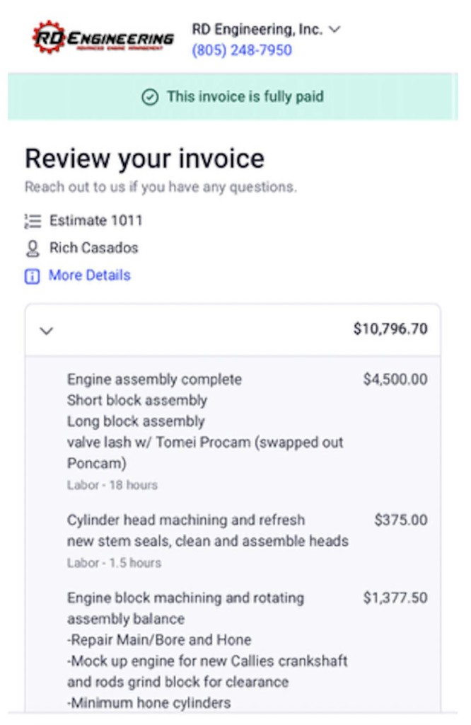Click the fully paid checkmark icon
The width and height of the screenshot is (471, 725).
pos(150,97)
